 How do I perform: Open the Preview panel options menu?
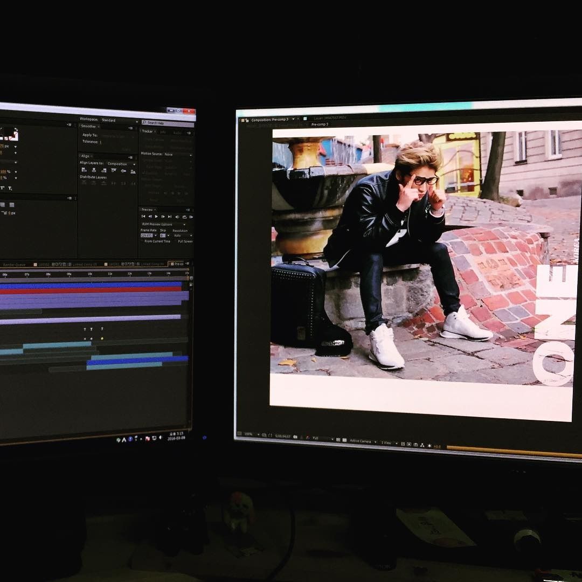[188, 210]
